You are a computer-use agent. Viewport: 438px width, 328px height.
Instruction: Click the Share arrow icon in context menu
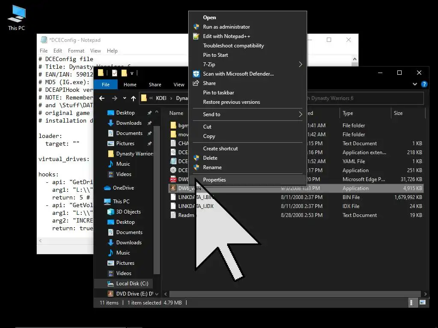(196, 83)
